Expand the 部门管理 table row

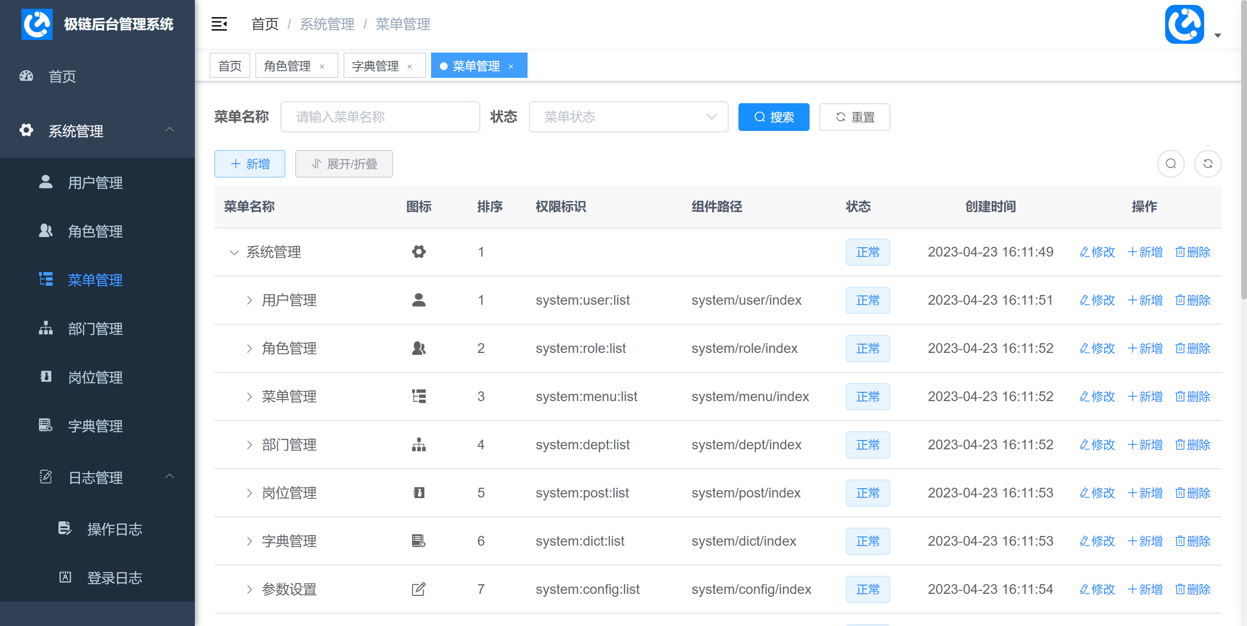[249, 445]
